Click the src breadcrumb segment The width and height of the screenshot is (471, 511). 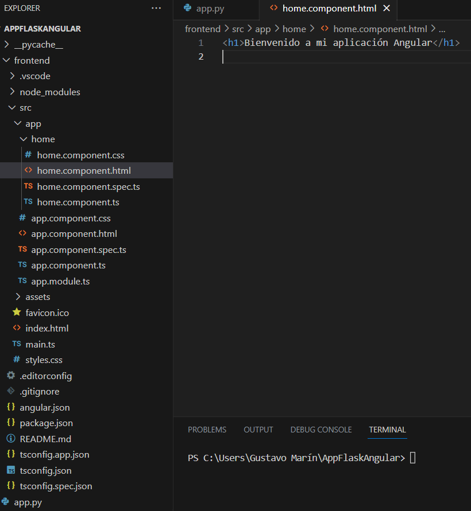238,29
